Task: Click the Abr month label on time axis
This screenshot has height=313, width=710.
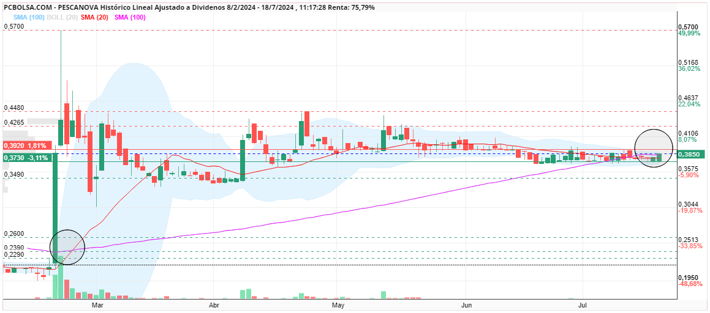Action: pos(214,305)
